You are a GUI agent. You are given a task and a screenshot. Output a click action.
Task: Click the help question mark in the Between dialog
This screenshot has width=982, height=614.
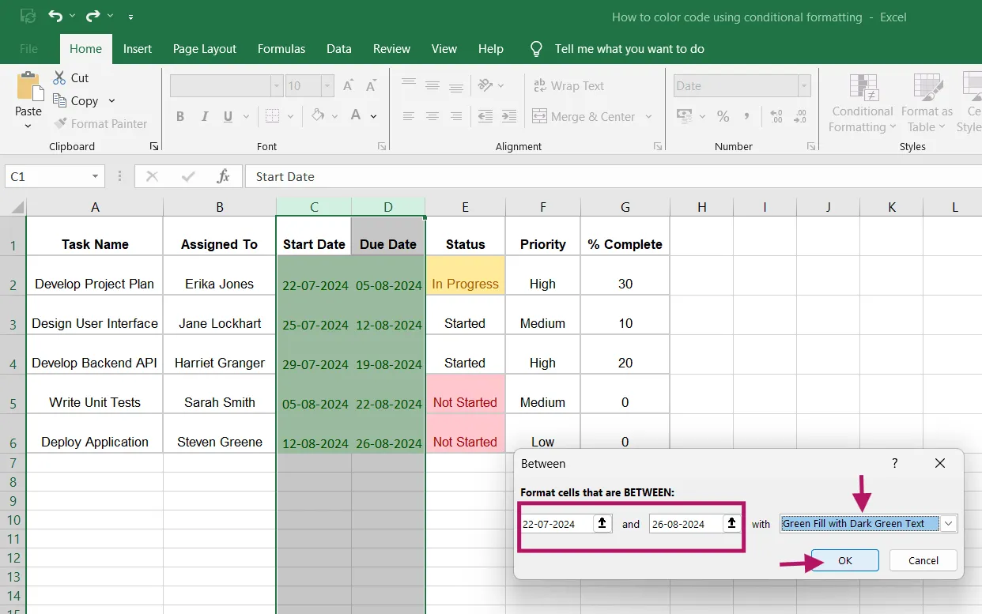pos(895,463)
